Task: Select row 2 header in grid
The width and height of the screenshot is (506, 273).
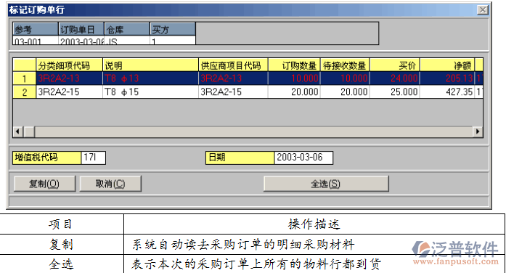Action: click(x=25, y=92)
